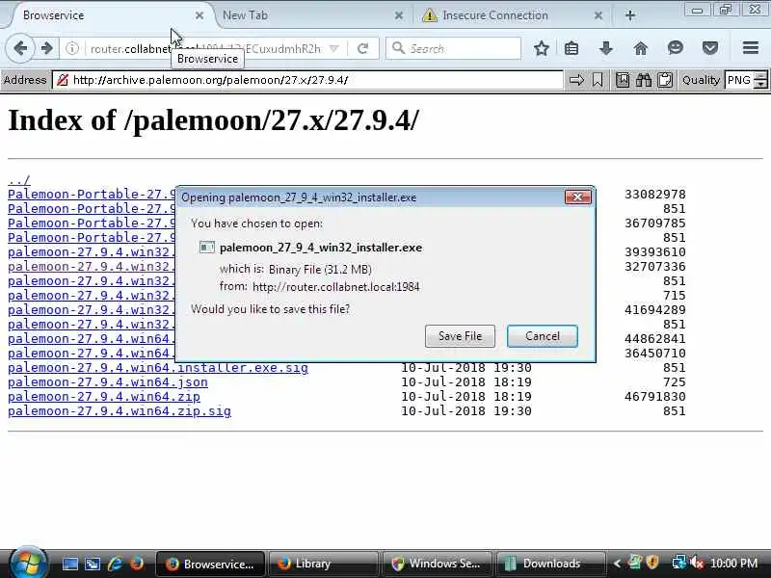This screenshot has width=771, height=578.
Task: Click Show Desktop quick launch icon
Action: (x=69, y=564)
